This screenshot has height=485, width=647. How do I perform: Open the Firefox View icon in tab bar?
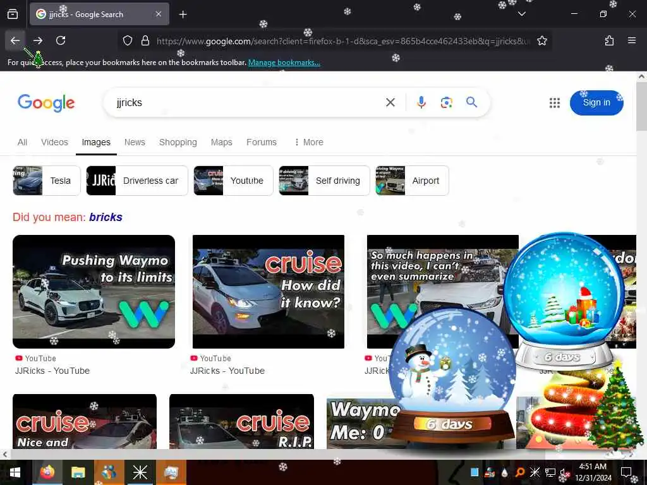13,15
